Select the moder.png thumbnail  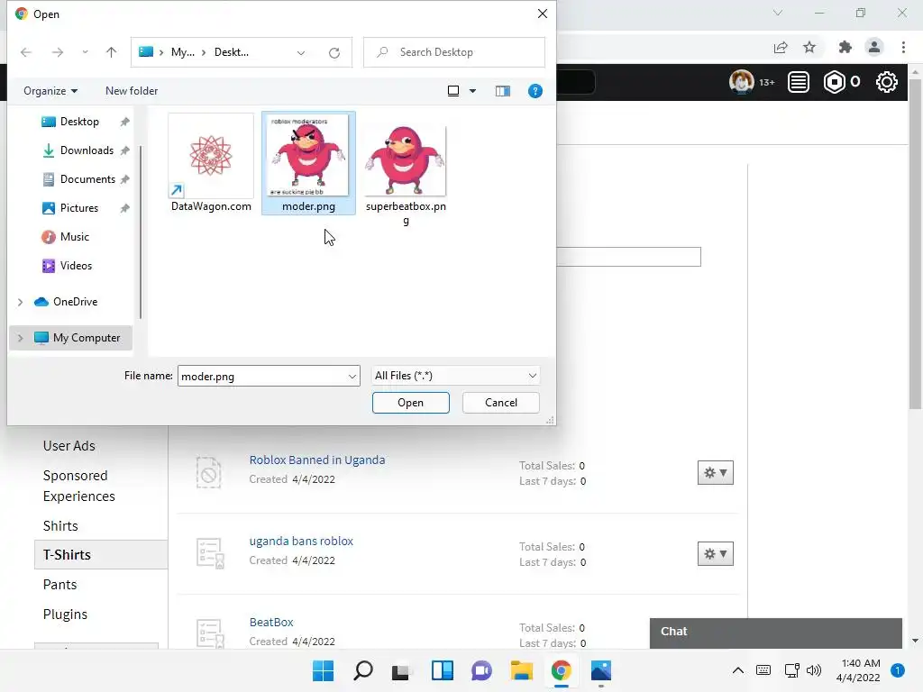[x=308, y=163]
